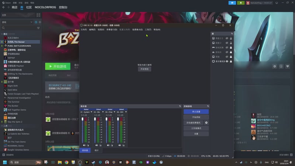Collapse the 二月 section in Steam library

(x=2, y=126)
